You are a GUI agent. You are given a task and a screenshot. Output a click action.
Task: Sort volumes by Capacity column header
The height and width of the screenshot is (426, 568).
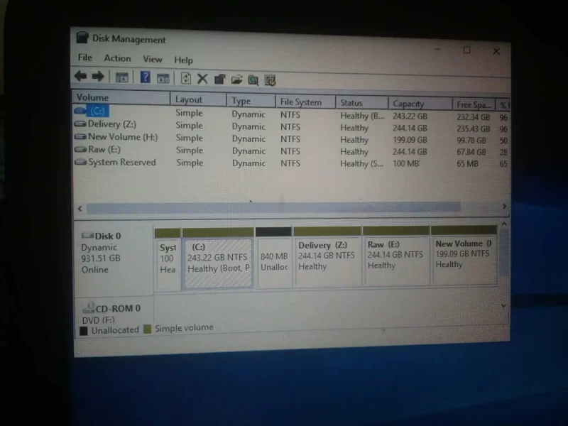click(408, 104)
